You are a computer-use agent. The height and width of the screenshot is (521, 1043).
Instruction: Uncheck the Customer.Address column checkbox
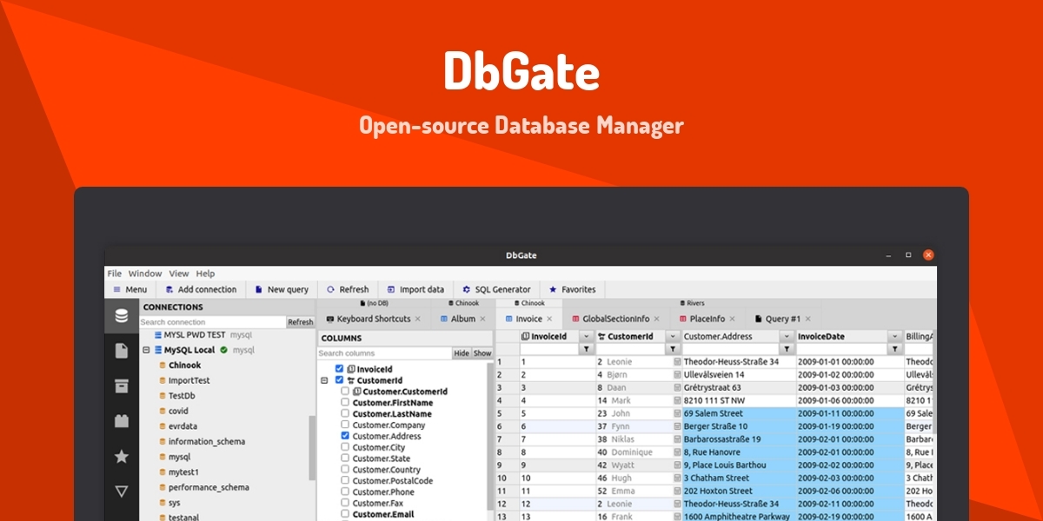click(x=345, y=436)
